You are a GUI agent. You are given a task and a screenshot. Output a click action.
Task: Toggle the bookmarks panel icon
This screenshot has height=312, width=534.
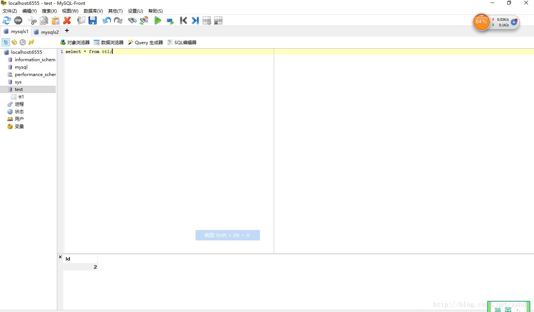[x=15, y=42]
